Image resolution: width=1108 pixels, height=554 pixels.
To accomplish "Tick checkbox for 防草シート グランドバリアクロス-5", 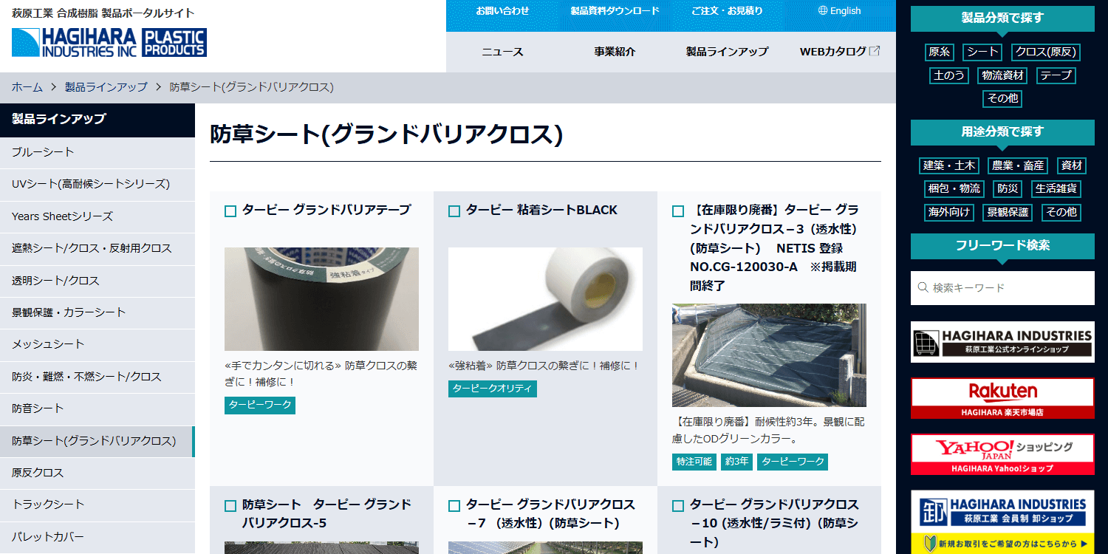I will [230, 506].
